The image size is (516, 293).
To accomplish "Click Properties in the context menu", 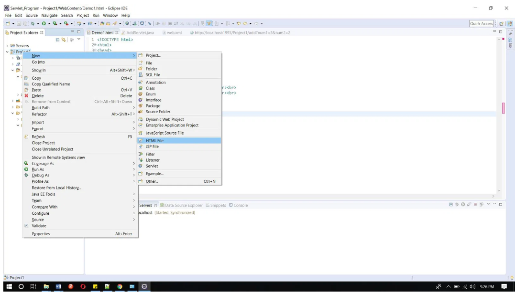I will (x=41, y=234).
